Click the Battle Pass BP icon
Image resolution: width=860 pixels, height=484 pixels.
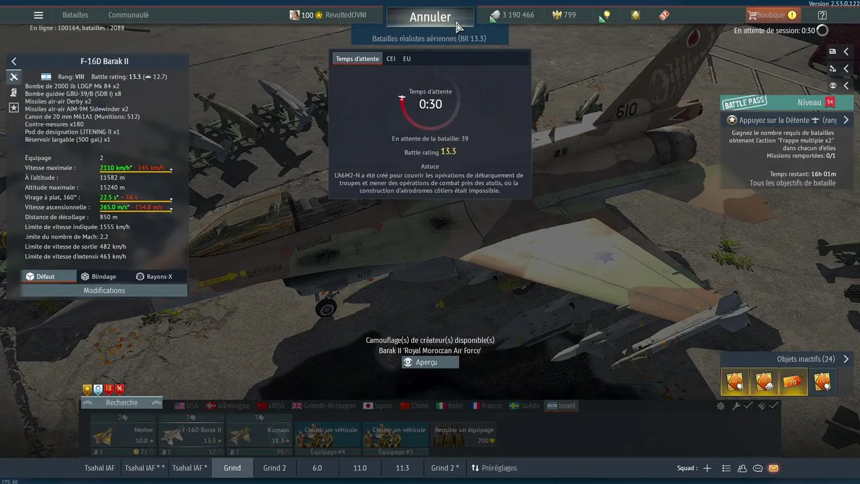coord(664,15)
